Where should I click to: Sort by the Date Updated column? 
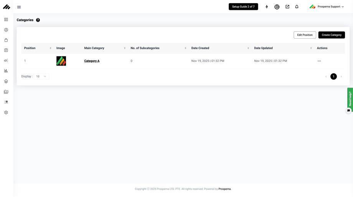[x=311, y=48]
